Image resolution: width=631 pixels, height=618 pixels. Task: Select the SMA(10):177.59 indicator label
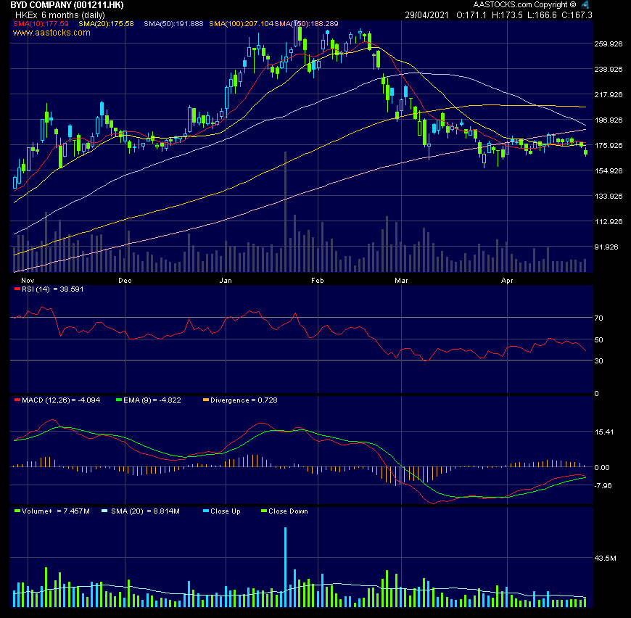click(x=41, y=24)
